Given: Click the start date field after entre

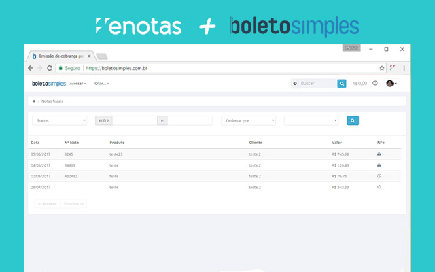Looking at the screenshot, I should (x=135, y=120).
